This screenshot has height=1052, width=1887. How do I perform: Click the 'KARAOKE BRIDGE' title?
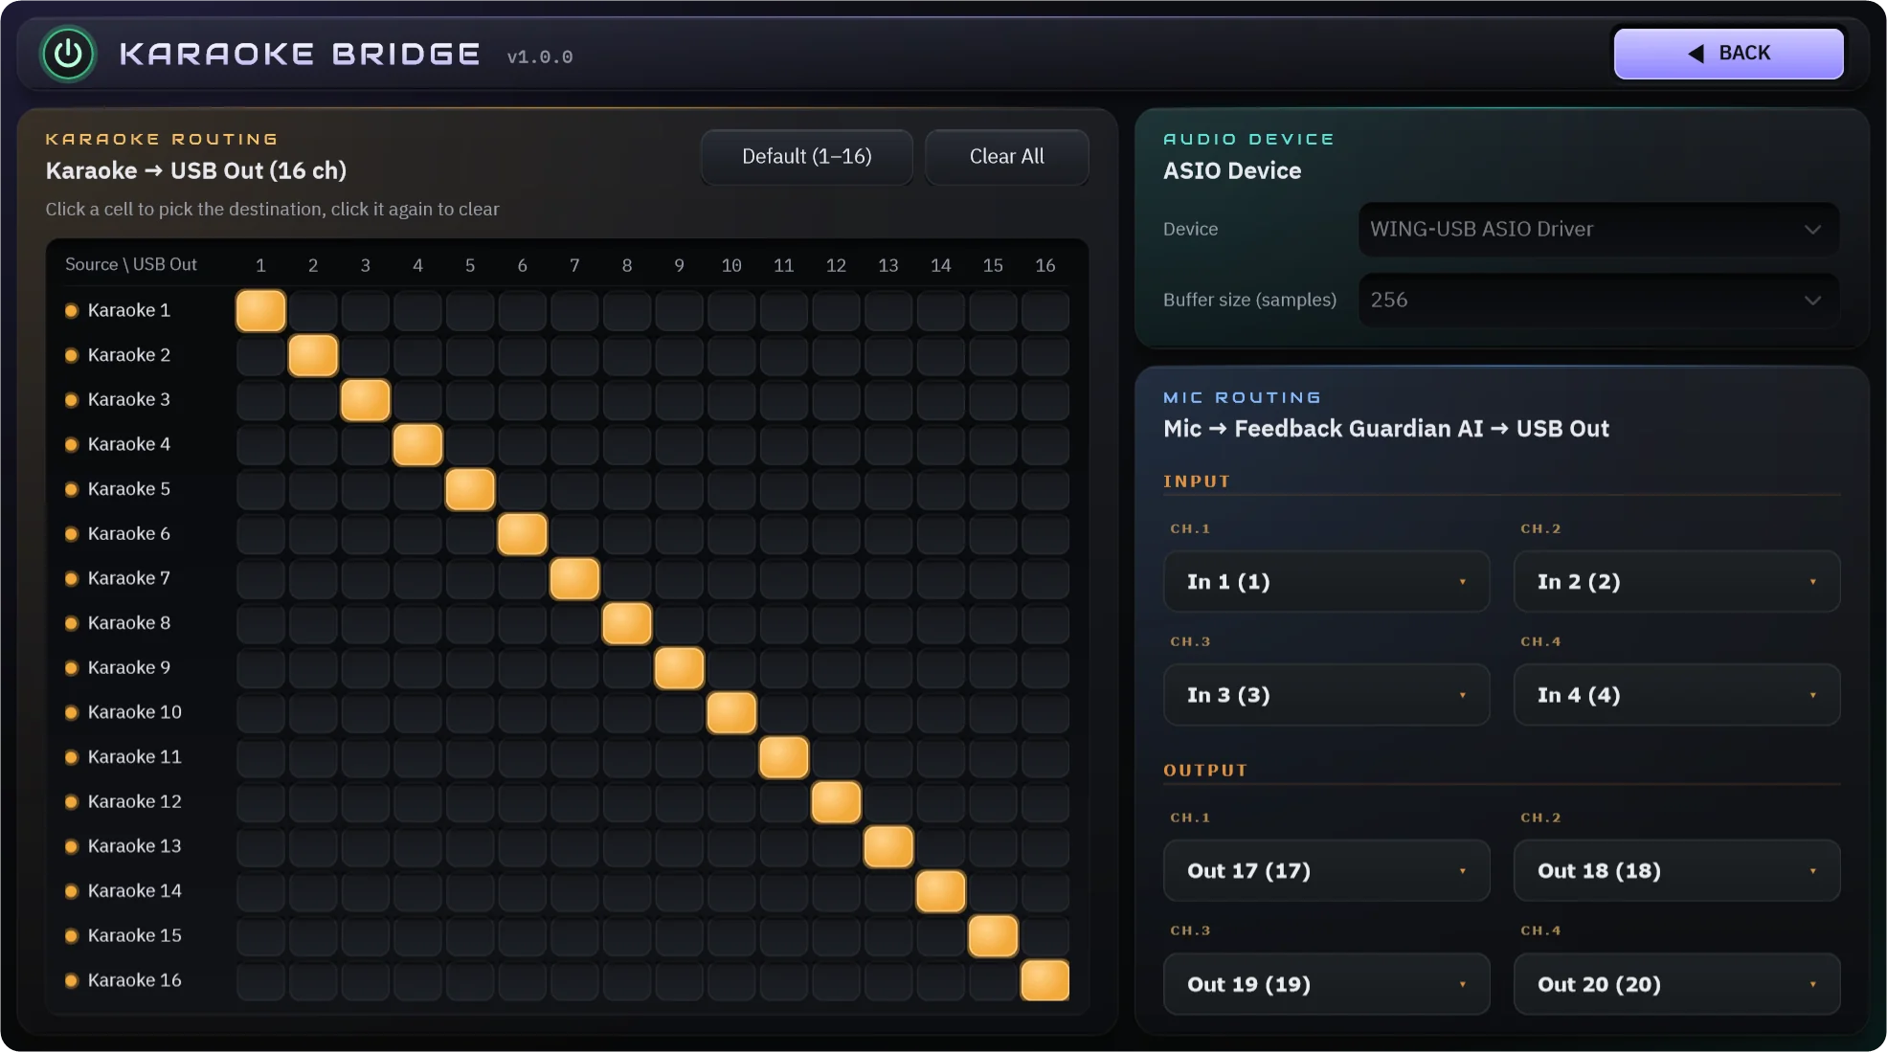tap(300, 55)
